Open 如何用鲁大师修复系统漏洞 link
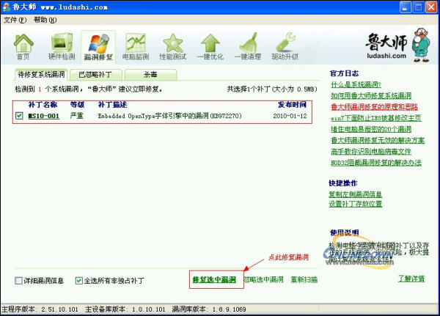The image size is (440, 316). point(371,96)
